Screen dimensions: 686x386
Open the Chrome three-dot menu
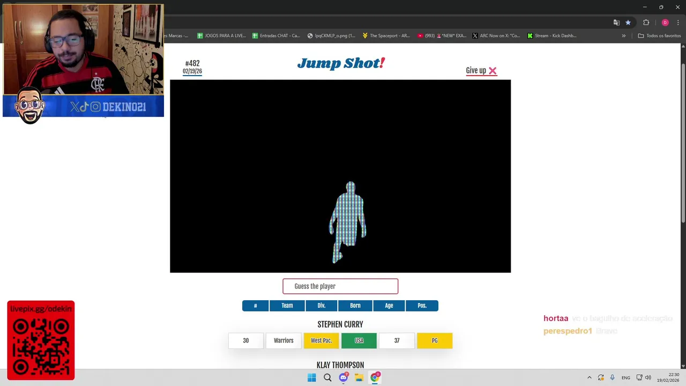tap(678, 23)
